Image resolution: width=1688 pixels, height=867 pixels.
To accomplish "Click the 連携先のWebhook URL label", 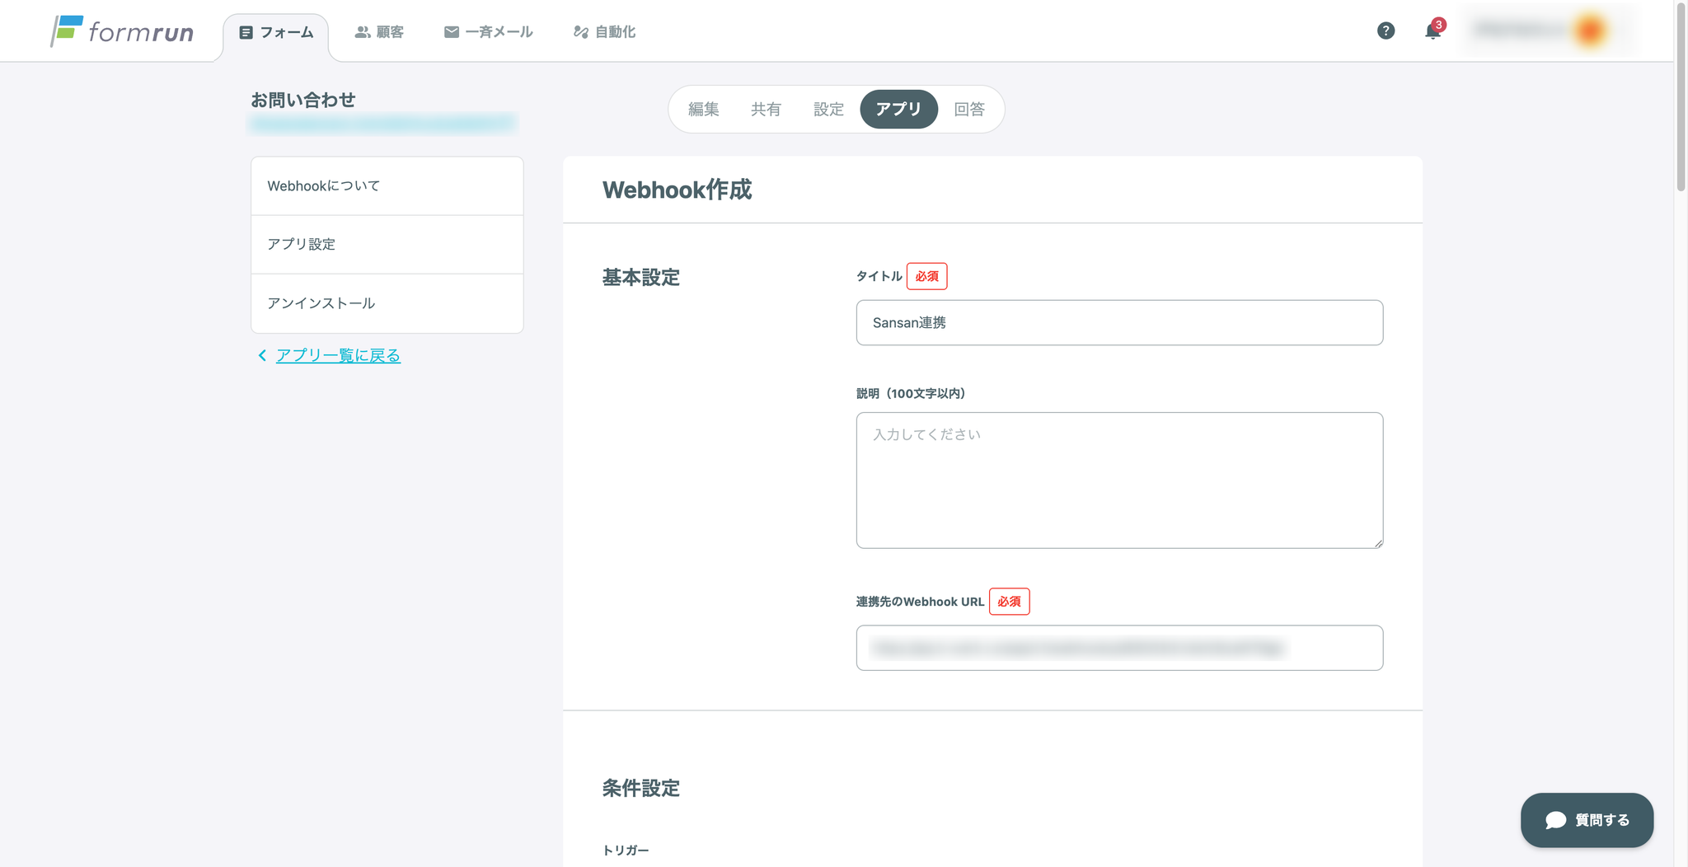I will (920, 602).
